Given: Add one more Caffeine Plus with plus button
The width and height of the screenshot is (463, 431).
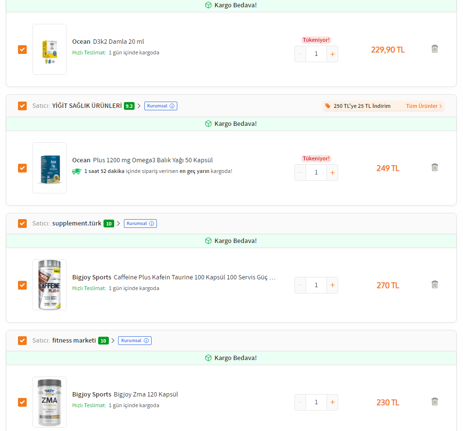Looking at the screenshot, I should pyautogui.click(x=332, y=285).
